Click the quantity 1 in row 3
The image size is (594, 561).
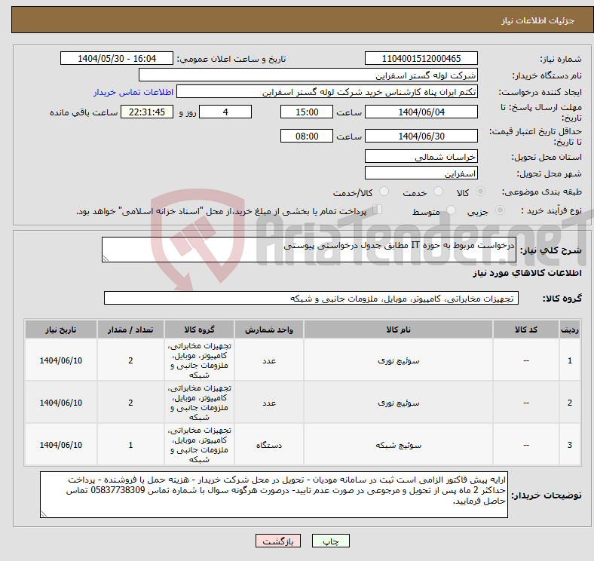130,445
